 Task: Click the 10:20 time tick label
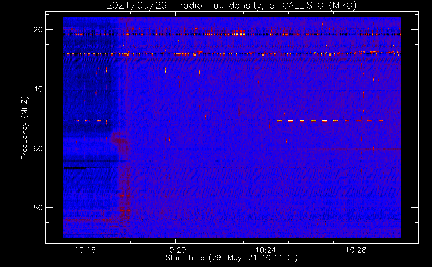175,250
